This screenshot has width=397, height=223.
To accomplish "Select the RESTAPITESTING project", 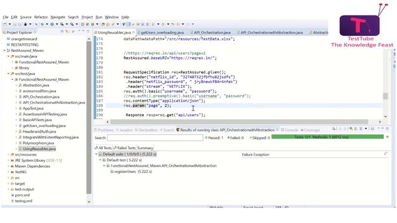I will point(22,45).
